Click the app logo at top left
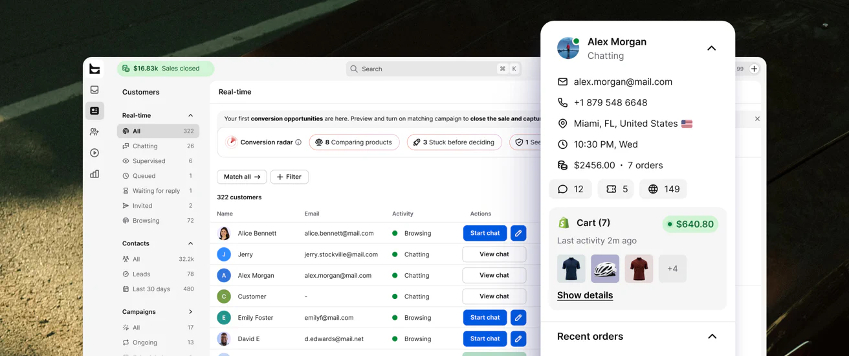The height and width of the screenshot is (356, 849). [x=94, y=69]
